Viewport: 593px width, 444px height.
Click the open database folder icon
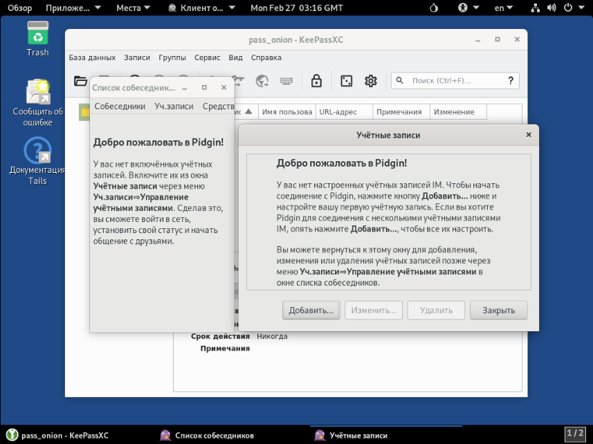pyautogui.click(x=80, y=81)
